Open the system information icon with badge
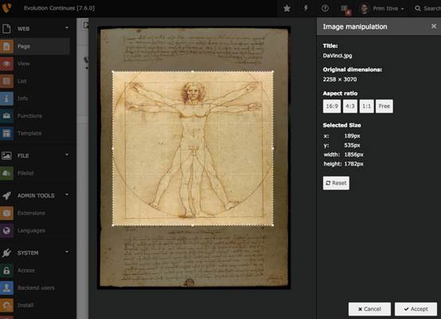Screen dimensions: 441x319 click(x=345, y=9)
